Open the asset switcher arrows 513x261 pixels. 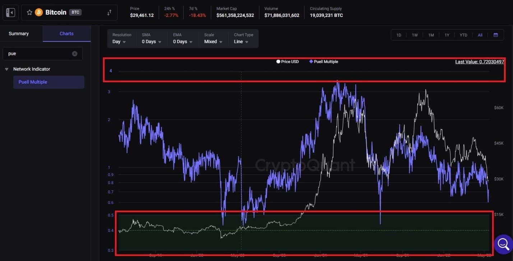(109, 13)
